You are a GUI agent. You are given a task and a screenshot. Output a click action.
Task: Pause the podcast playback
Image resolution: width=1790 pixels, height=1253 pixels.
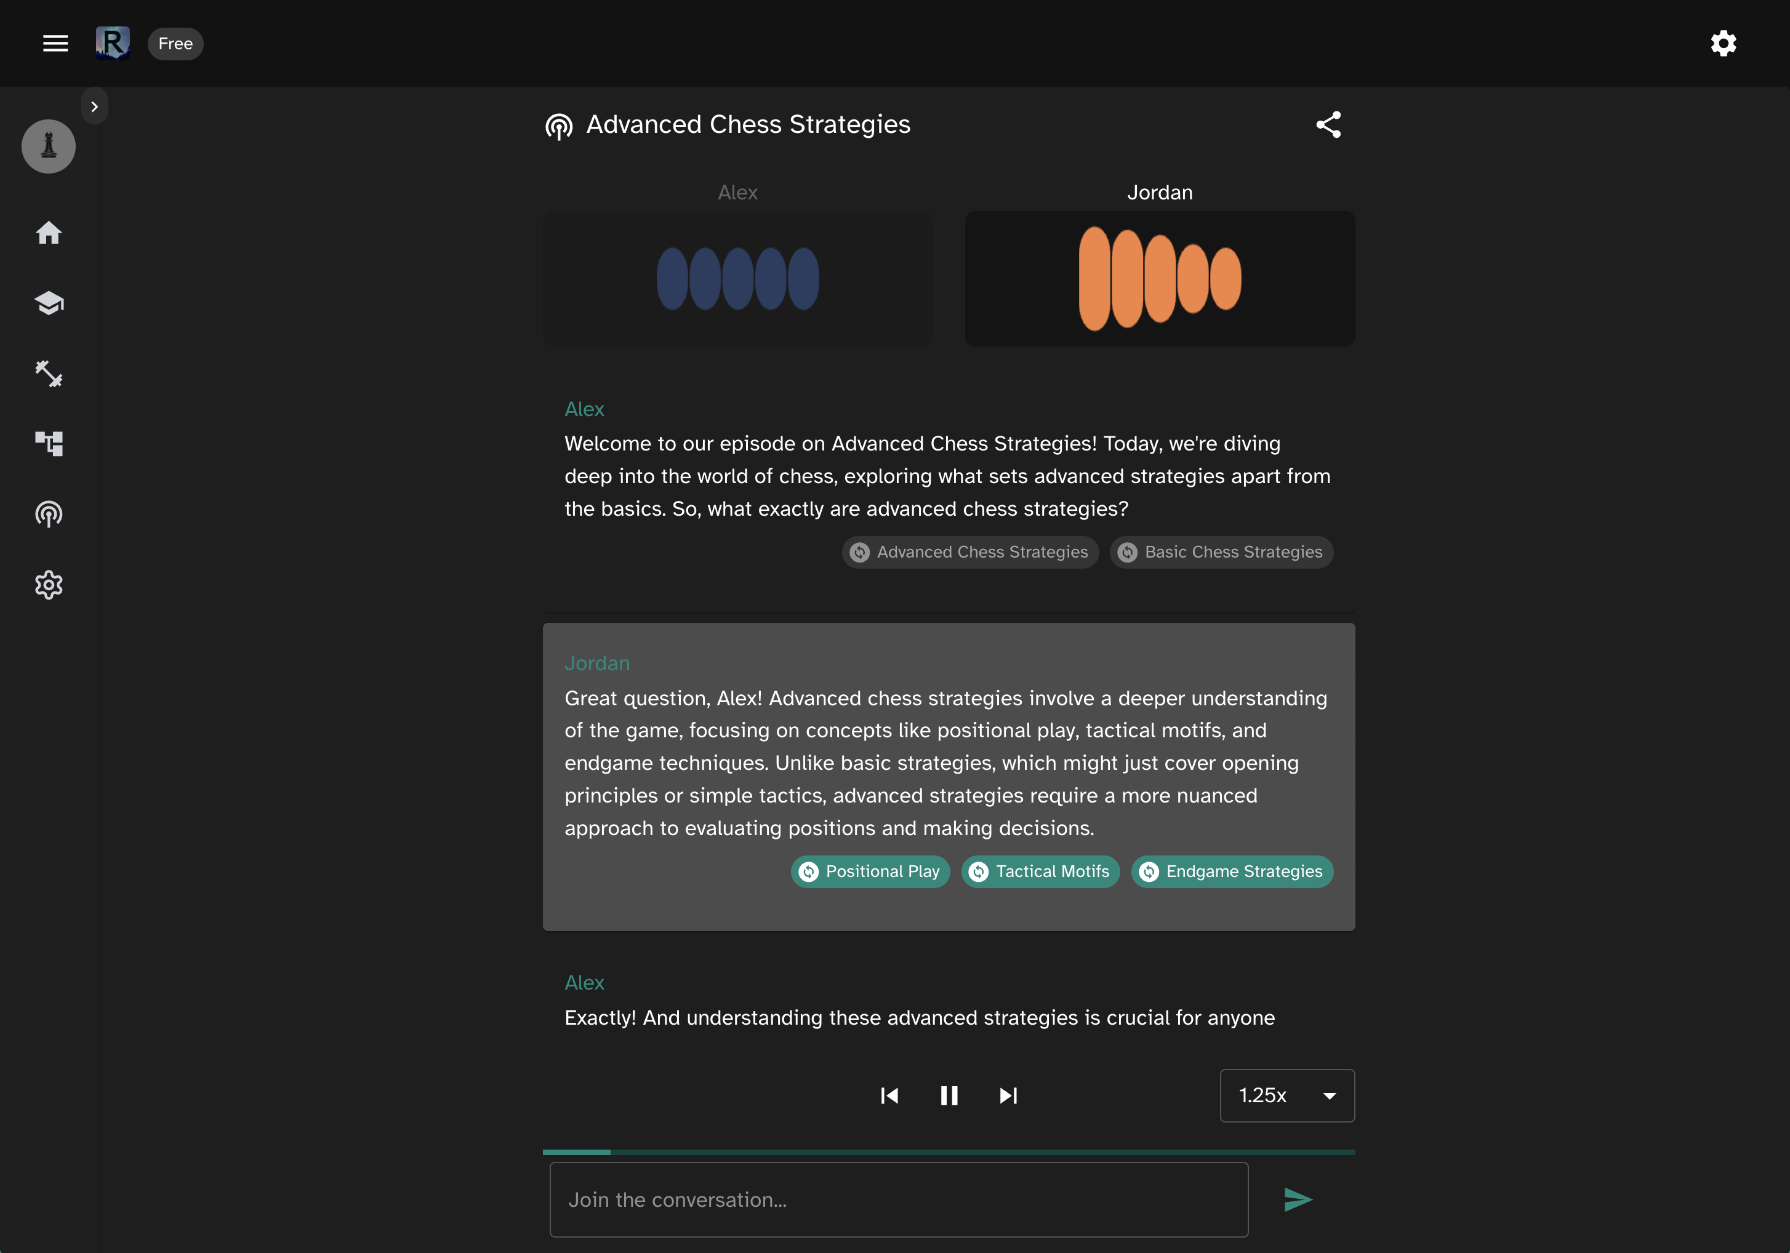click(948, 1095)
